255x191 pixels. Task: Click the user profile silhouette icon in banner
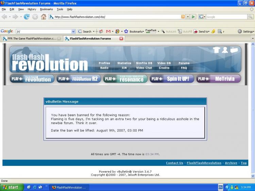pyautogui.click(x=225, y=50)
